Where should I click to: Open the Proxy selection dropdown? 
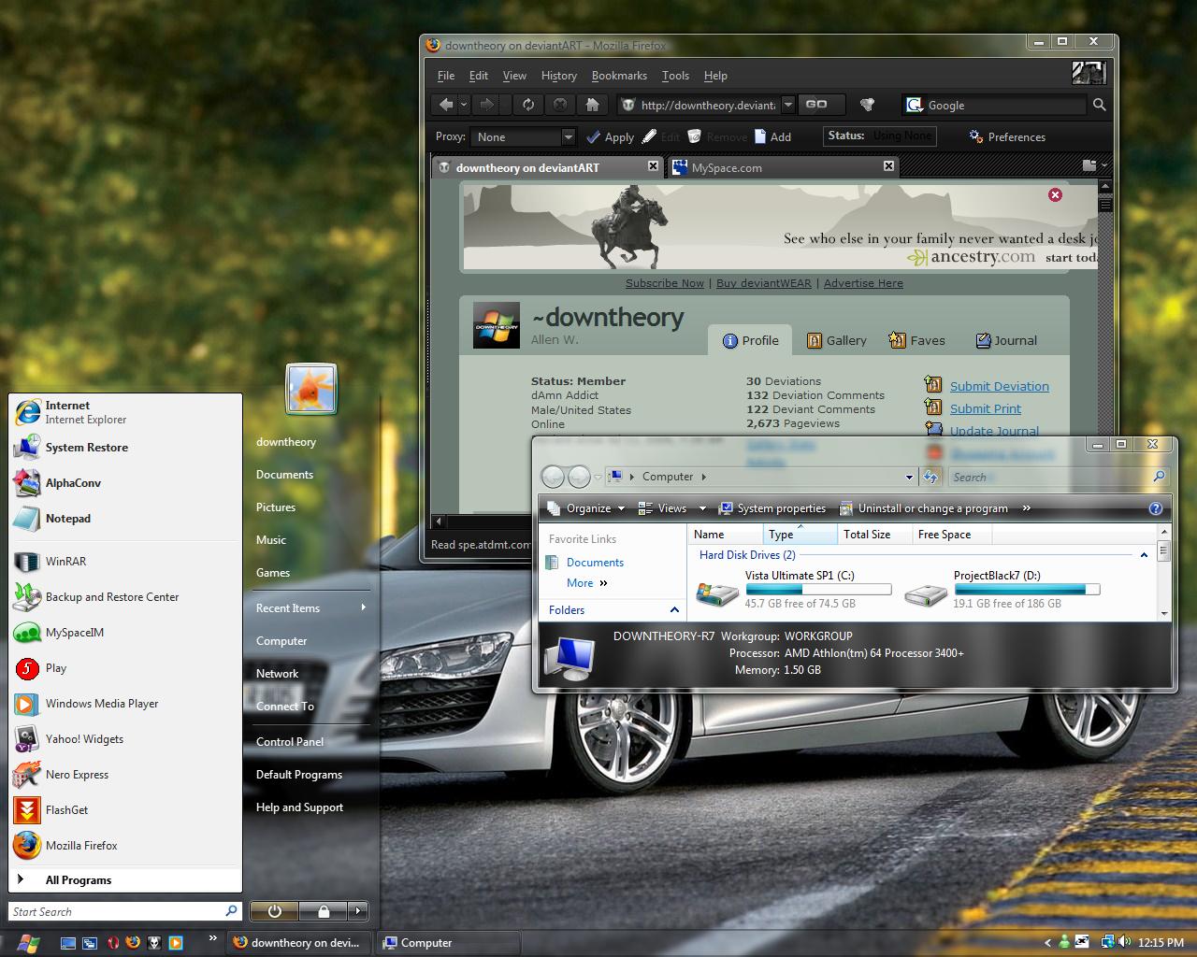click(568, 136)
